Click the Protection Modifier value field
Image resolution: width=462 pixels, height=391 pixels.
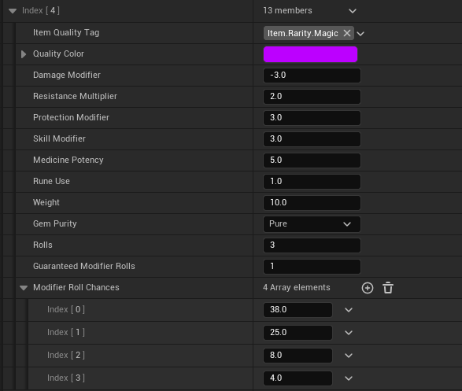312,118
